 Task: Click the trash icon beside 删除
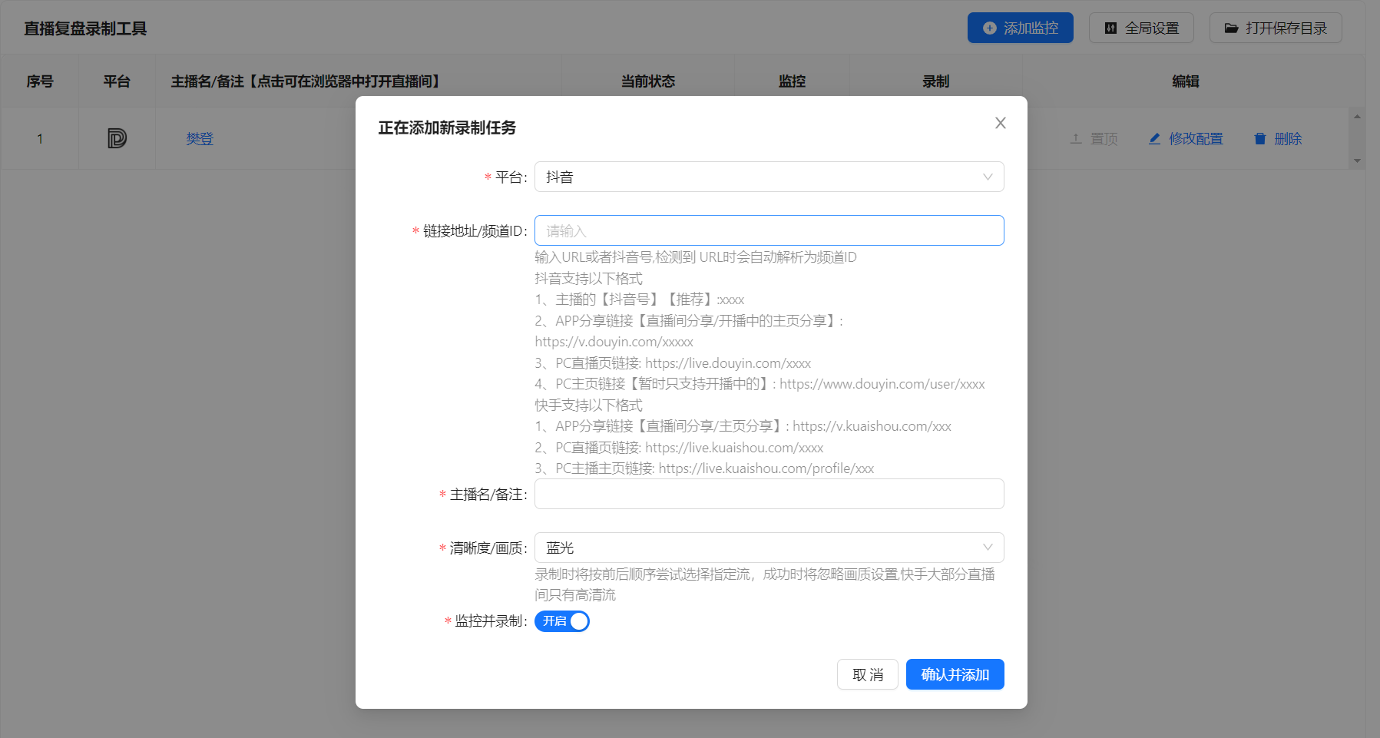pyautogui.click(x=1259, y=139)
